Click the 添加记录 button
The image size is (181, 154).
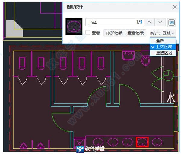pos(113,33)
